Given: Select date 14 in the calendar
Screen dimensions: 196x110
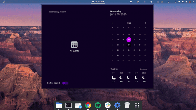Looking at the screenshot, I should pos(112,45).
